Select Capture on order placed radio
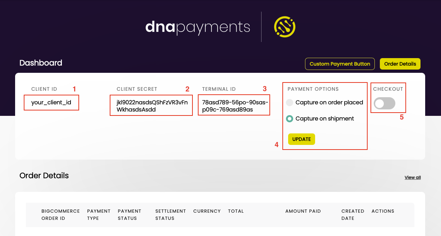The height and width of the screenshot is (236, 441). click(290, 103)
